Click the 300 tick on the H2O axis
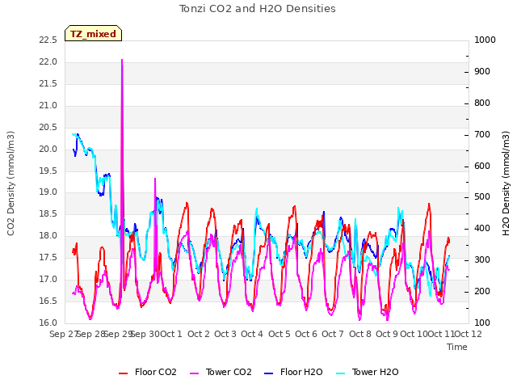 tap(482, 260)
